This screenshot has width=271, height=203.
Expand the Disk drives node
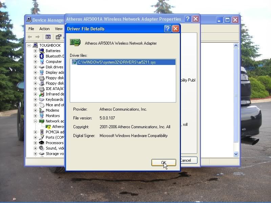(35, 67)
